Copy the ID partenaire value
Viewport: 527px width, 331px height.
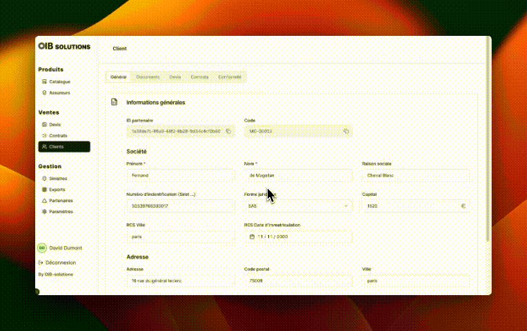pos(228,130)
